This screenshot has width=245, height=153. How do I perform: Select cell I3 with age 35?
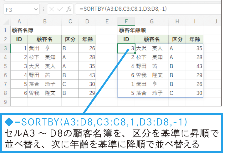pyautogui.click(x=194, y=48)
